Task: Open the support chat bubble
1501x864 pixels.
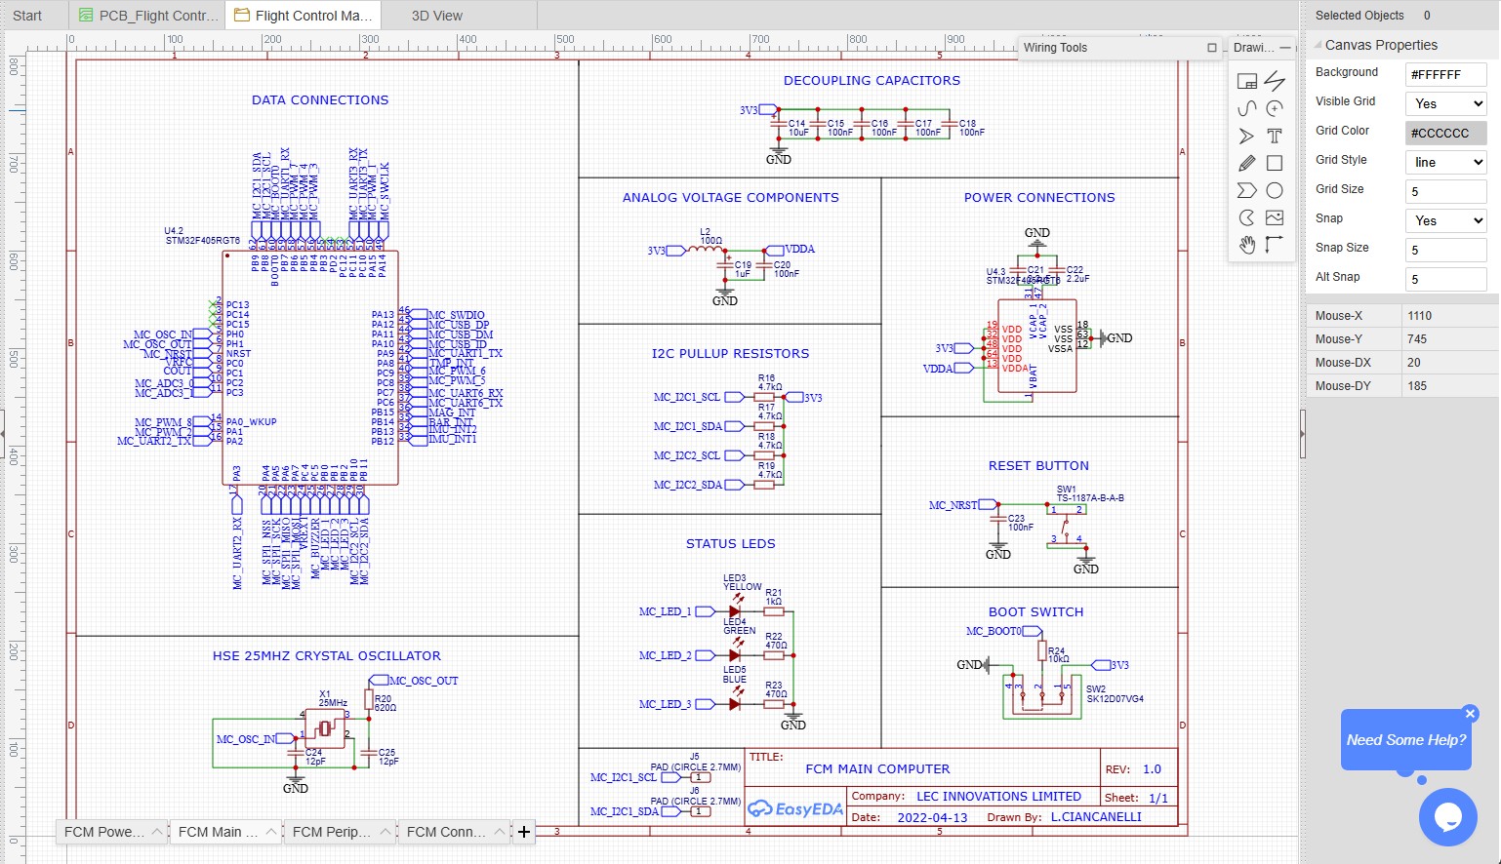Action: click(1447, 816)
